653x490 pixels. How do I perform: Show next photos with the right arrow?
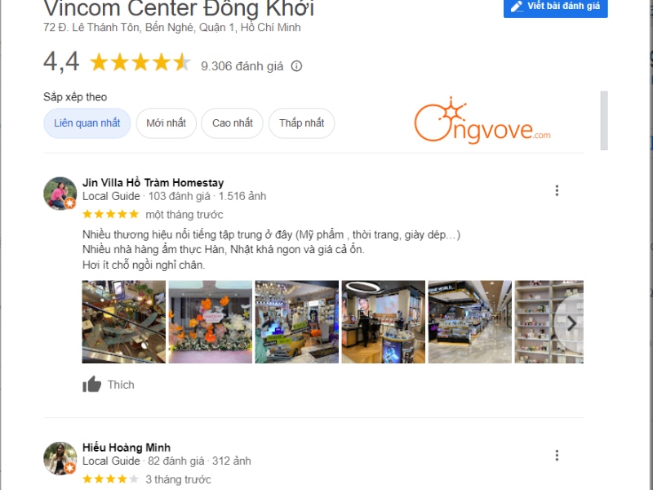[571, 323]
